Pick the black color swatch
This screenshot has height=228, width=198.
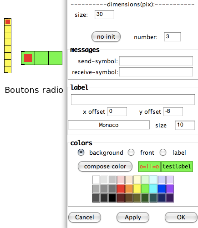[x=112, y=198]
